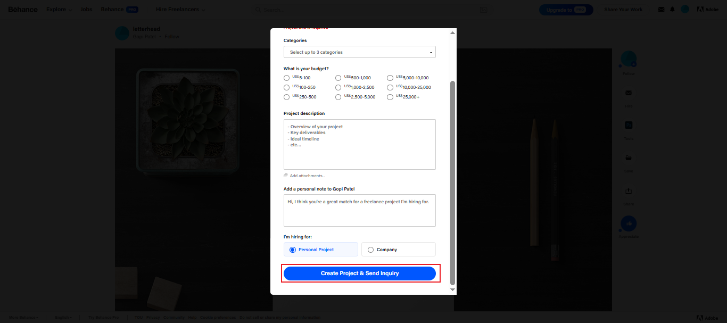Click Try Behance Pro footer link
This screenshot has height=323, width=727.
tap(104, 318)
